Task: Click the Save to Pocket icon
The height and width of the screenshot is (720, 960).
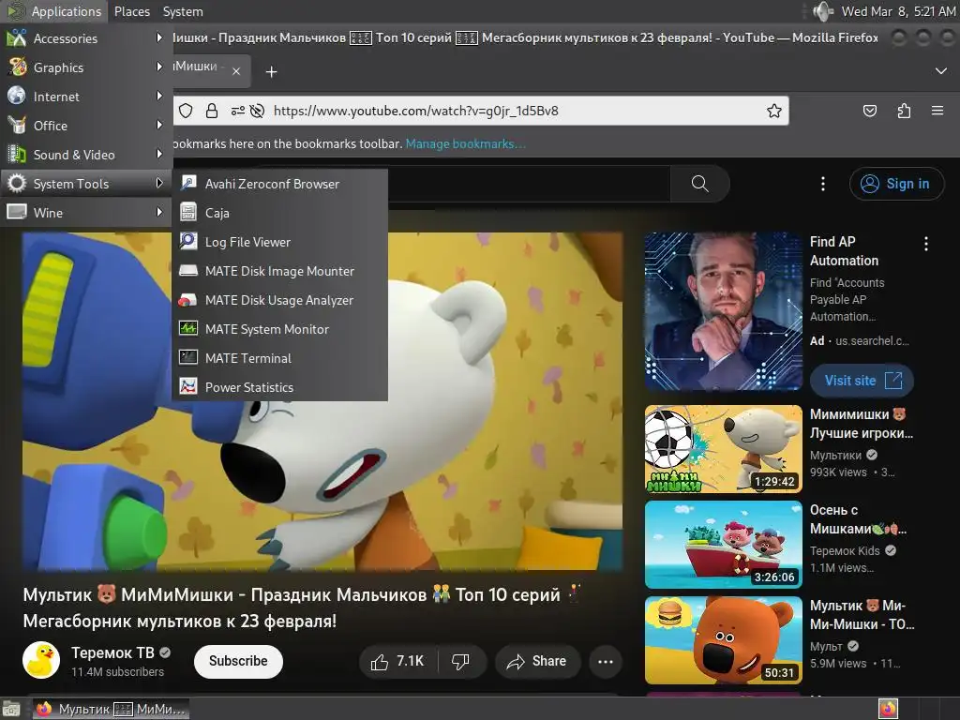Action: 869,111
